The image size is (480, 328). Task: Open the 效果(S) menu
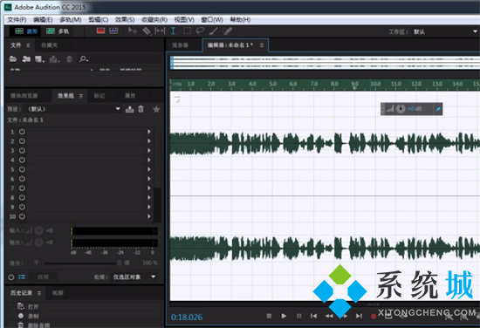(125, 20)
